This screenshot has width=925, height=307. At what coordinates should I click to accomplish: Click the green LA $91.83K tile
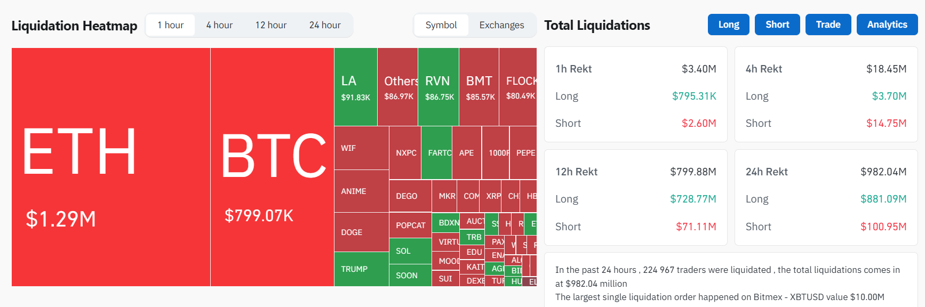pos(355,87)
